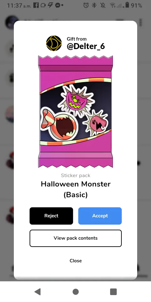Tap the striped candy mouth monster sticker

pos(59,125)
